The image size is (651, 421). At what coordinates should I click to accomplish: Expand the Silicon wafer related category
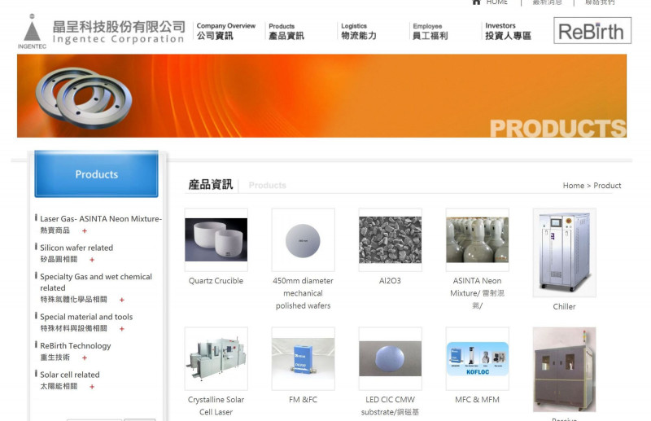(92, 260)
